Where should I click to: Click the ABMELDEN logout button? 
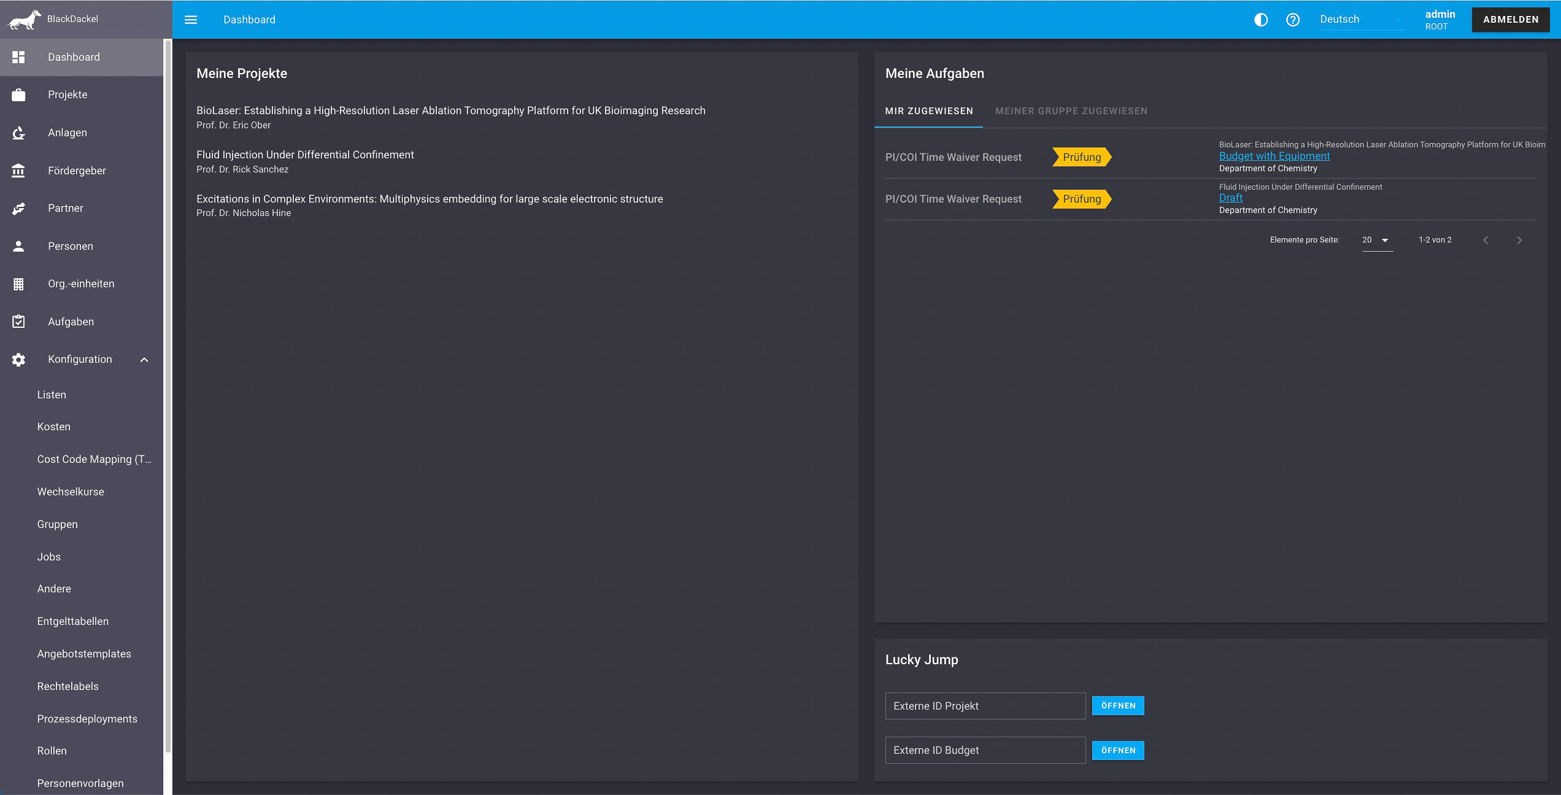pos(1511,20)
